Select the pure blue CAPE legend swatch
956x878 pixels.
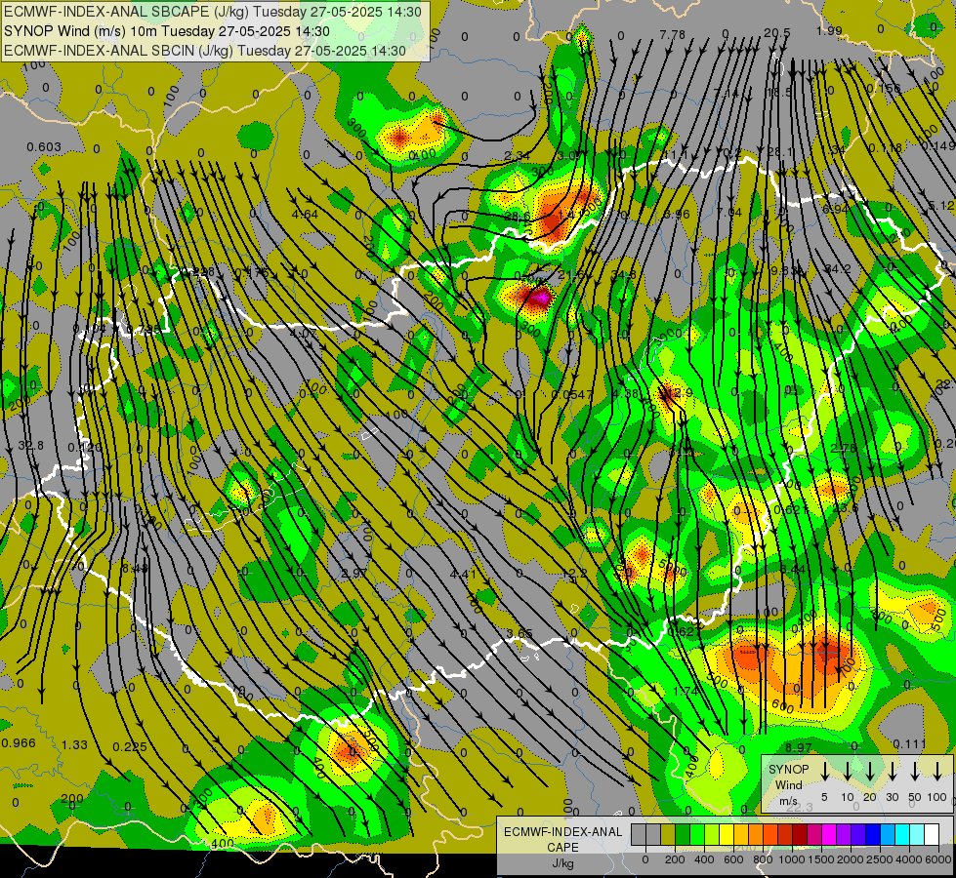[874, 834]
